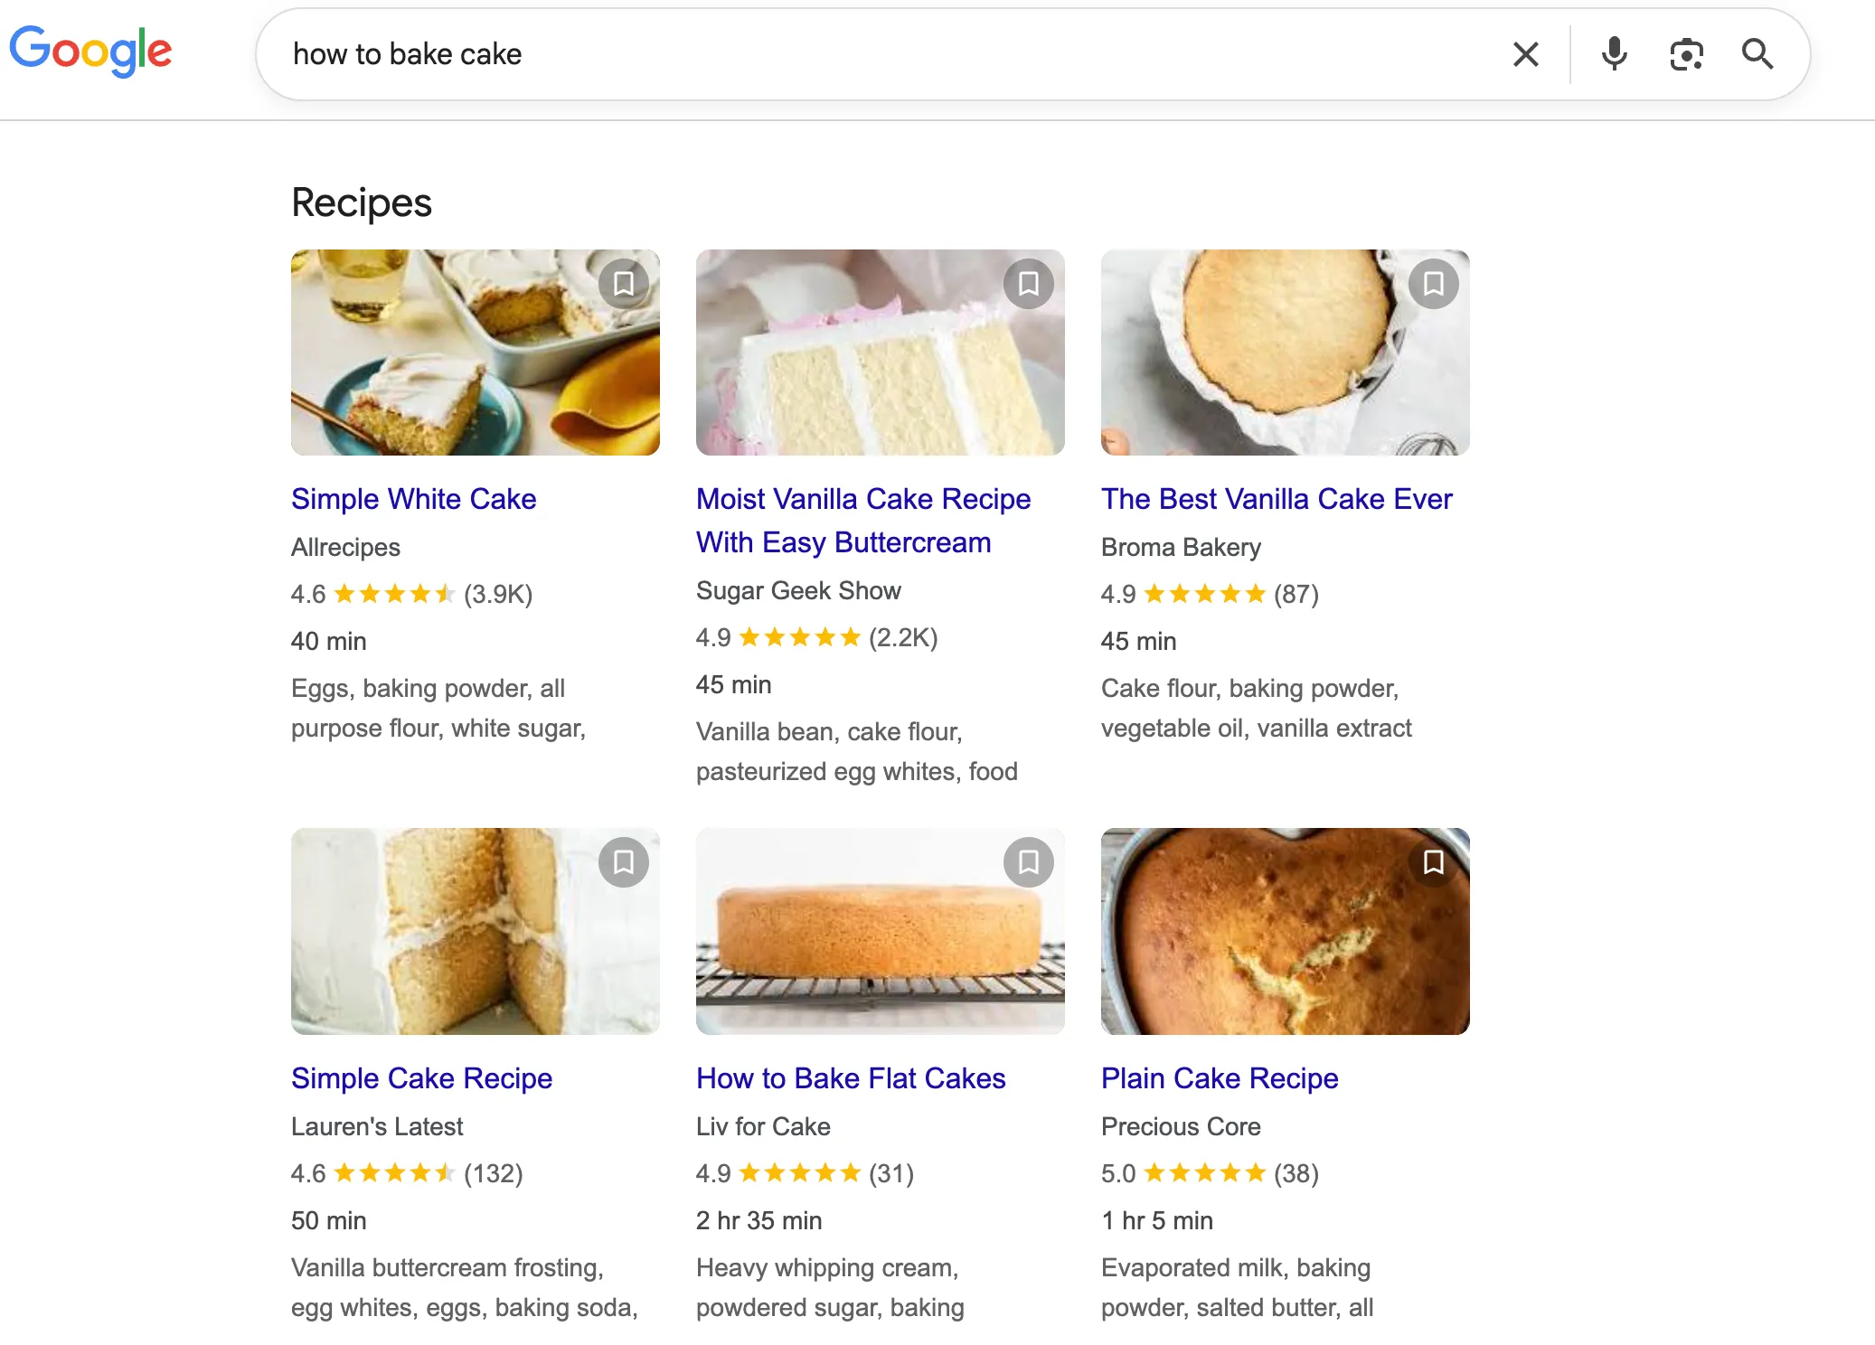Click the flat cake on rack photo
Image resolution: width=1875 pixels, height=1345 pixels.
coord(868,940)
